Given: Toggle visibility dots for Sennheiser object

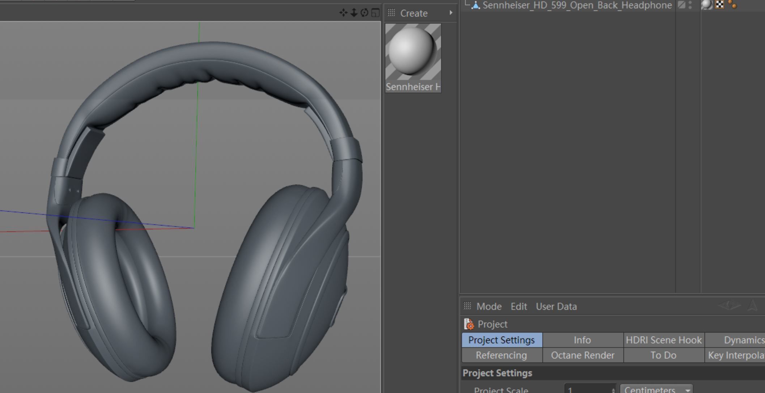Looking at the screenshot, I should (x=690, y=5).
